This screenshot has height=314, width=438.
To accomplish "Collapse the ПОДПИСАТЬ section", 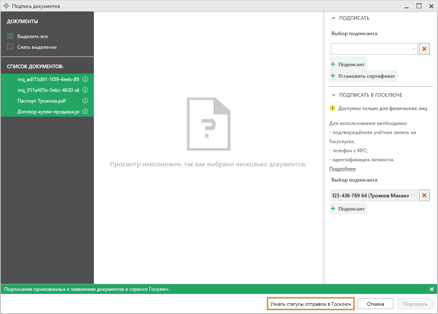I will point(333,18).
